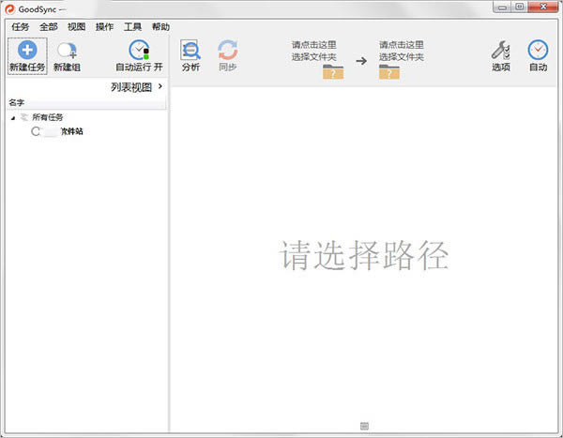Image resolution: width=563 pixels, height=438 pixels.
Task: Open the 任务 menu
Action: click(20, 27)
